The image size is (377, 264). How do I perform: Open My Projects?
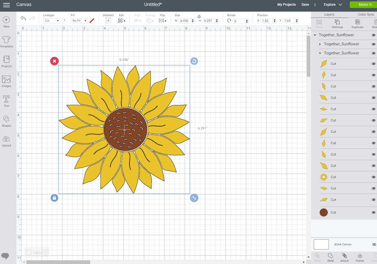point(286,5)
